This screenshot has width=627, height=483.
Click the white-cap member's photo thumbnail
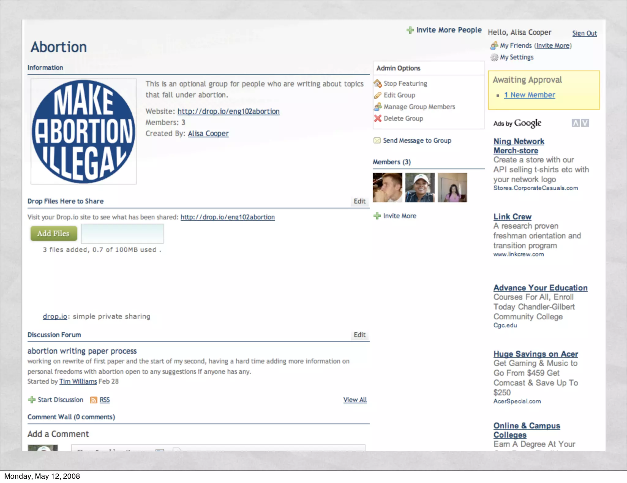point(420,188)
